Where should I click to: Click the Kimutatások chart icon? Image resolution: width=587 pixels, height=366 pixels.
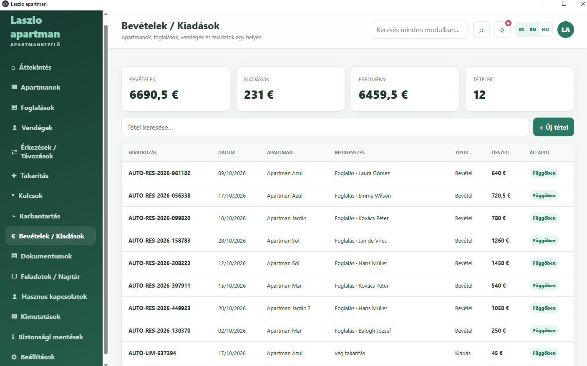click(x=14, y=317)
